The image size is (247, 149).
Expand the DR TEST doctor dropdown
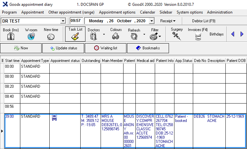click(63, 21)
